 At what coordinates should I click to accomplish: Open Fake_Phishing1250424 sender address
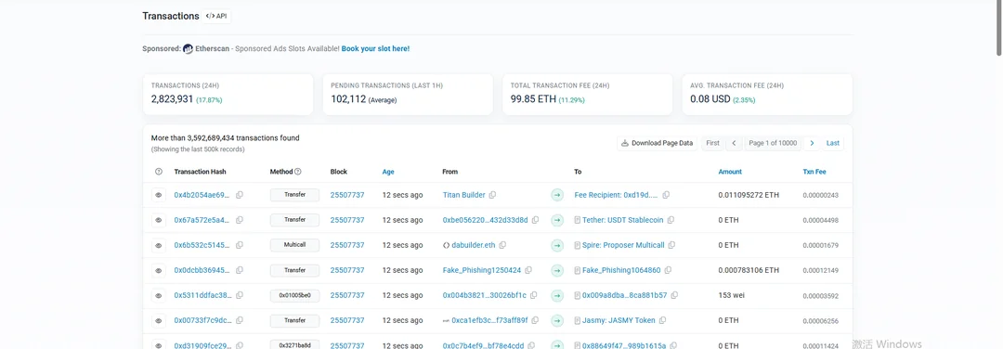tap(482, 270)
